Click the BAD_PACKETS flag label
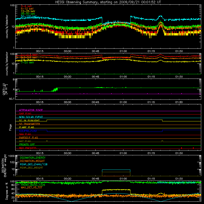The width and height of the screenshot is (204, 204). pyautogui.click(x=28, y=148)
